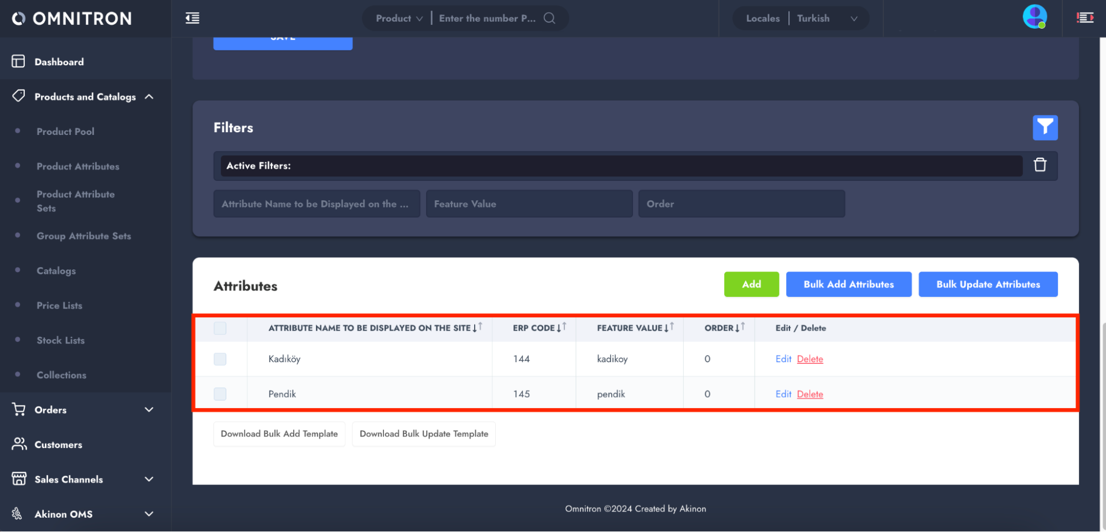The height and width of the screenshot is (532, 1106).
Task: Click the search magnifier icon
Action: click(549, 18)
